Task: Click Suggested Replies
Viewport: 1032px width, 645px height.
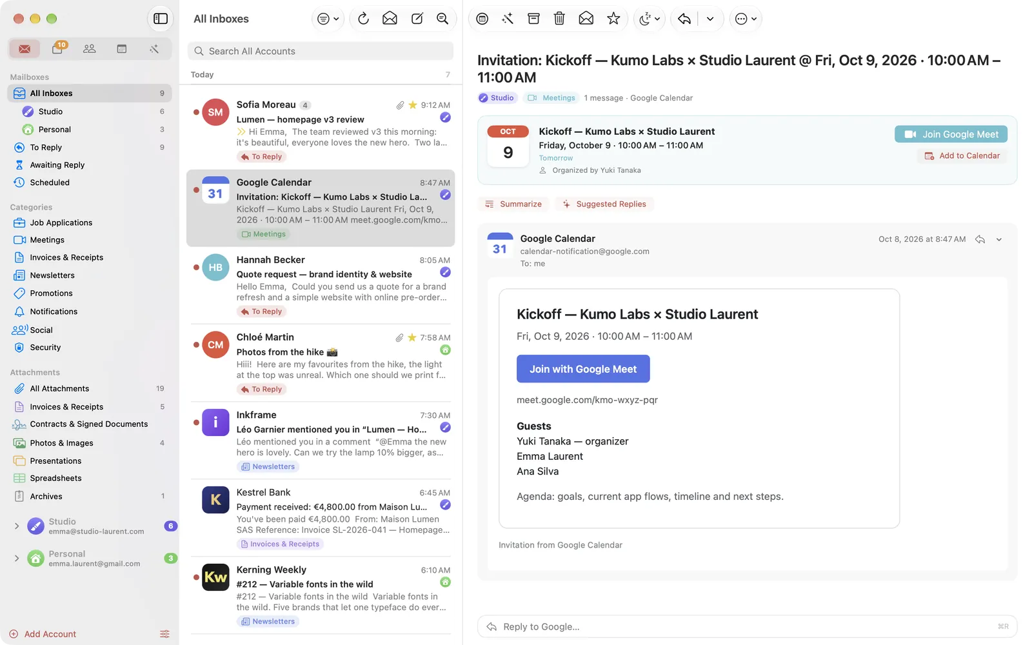Action: (x=604, y=204)
